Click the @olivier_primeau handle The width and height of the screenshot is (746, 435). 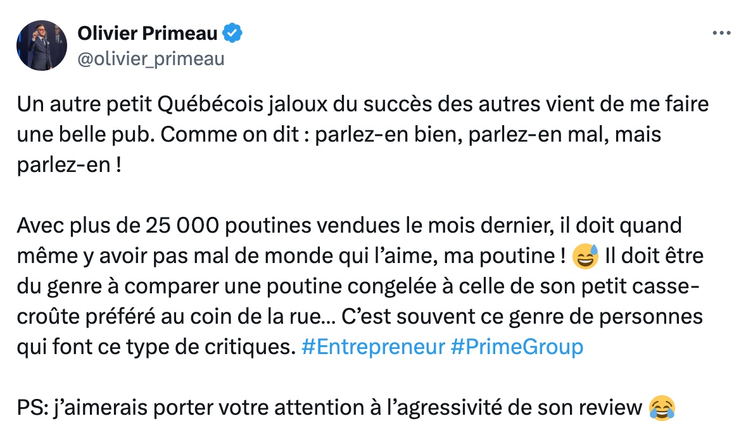click(151, 59)
